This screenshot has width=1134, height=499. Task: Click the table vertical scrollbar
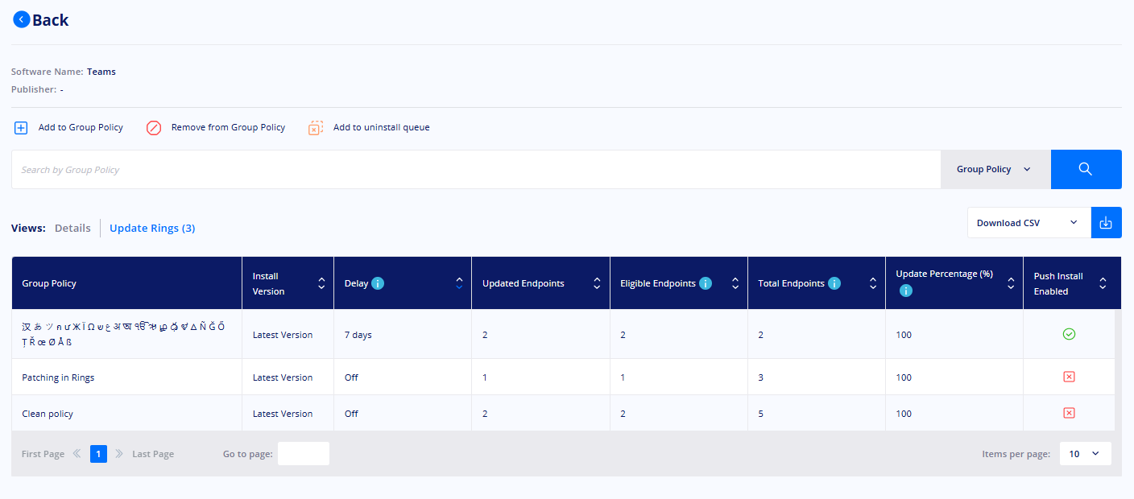tap(1118, 370)
